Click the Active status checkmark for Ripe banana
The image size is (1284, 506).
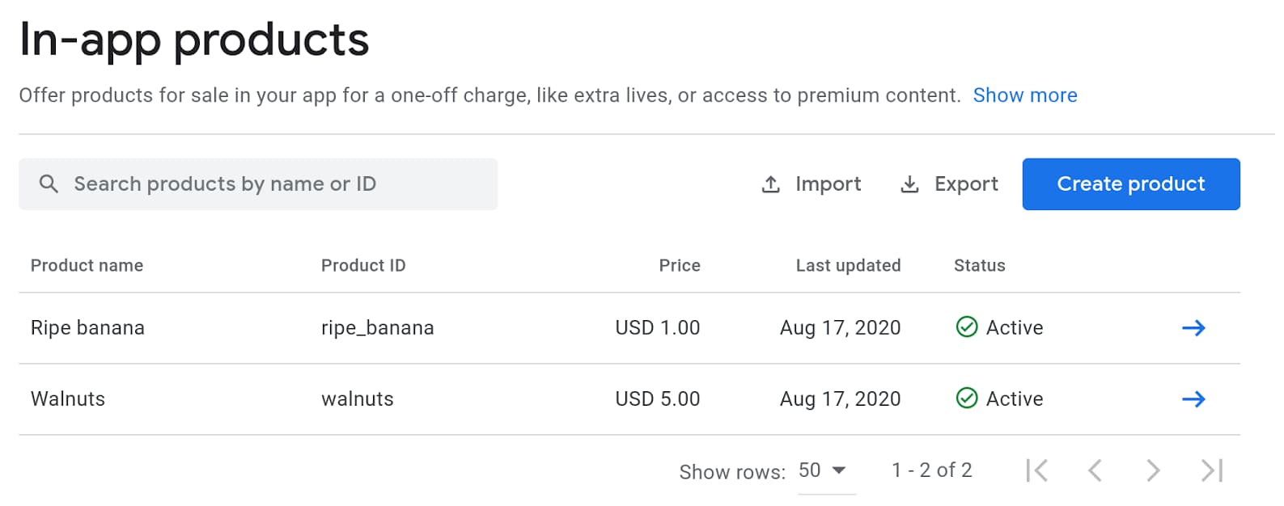click(x=967, y=328)
